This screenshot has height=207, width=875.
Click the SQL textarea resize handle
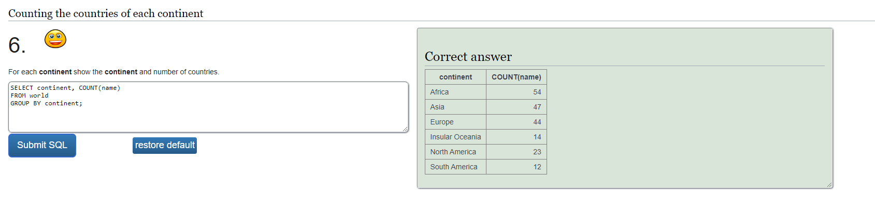click(405, 129)
